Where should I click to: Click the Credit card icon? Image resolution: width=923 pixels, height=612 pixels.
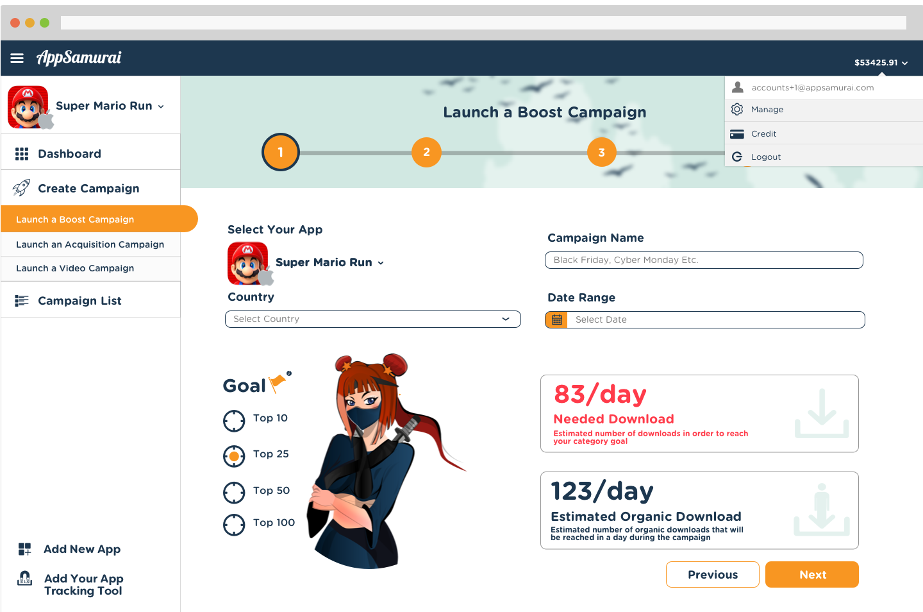(737, 134)
